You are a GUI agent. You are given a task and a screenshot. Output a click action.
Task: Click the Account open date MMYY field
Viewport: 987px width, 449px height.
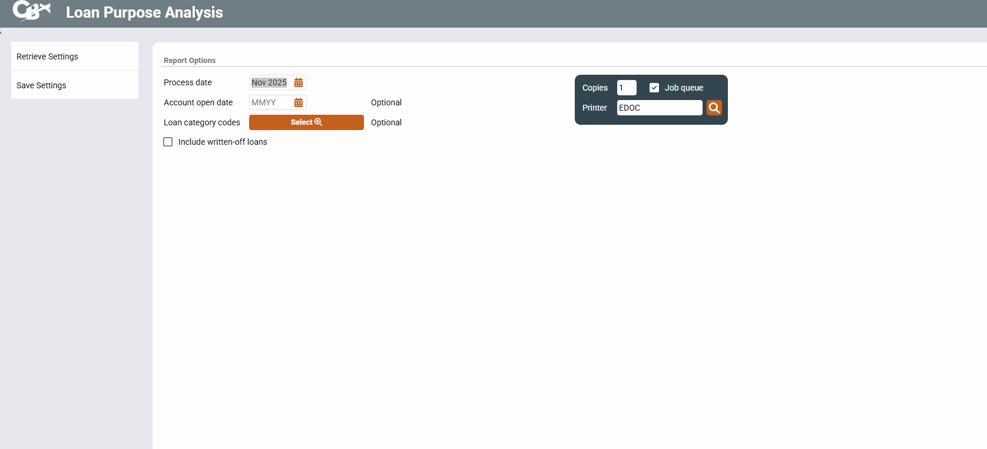coord(270,103)
